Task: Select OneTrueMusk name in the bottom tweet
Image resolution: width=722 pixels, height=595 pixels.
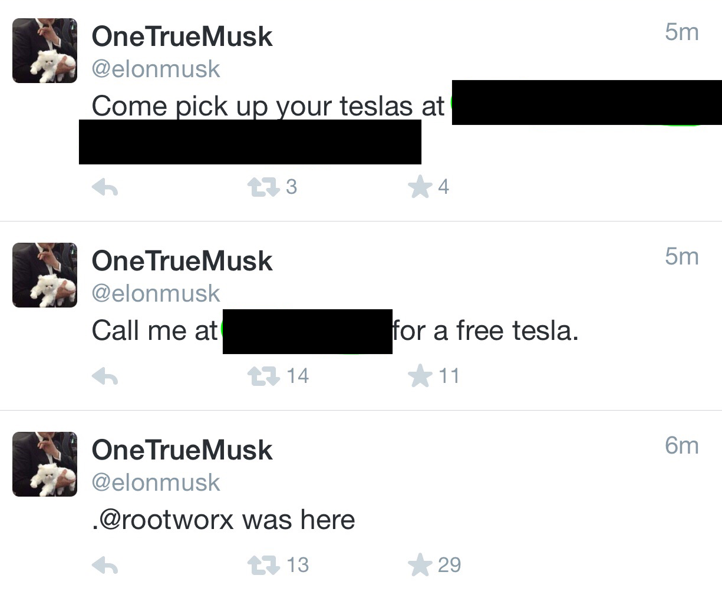Action: tap(182, 450)
